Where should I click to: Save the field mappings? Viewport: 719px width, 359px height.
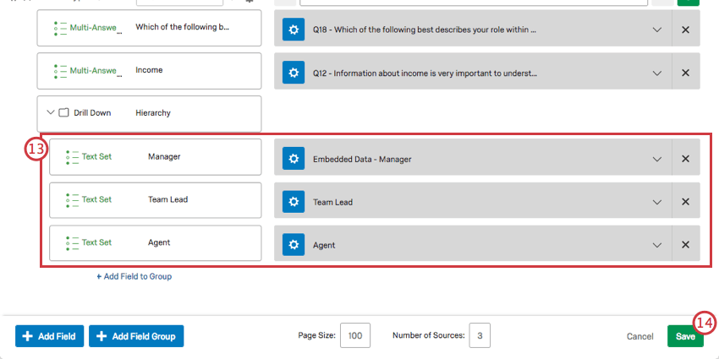tap(685, 336)
